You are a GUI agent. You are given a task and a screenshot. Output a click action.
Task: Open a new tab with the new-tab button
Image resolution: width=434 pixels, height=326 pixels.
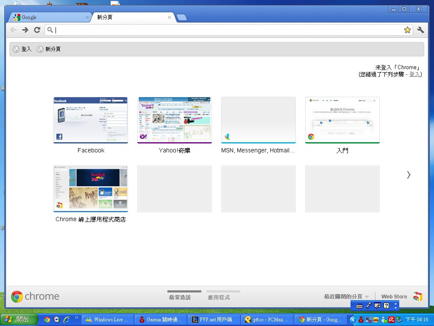181,17
